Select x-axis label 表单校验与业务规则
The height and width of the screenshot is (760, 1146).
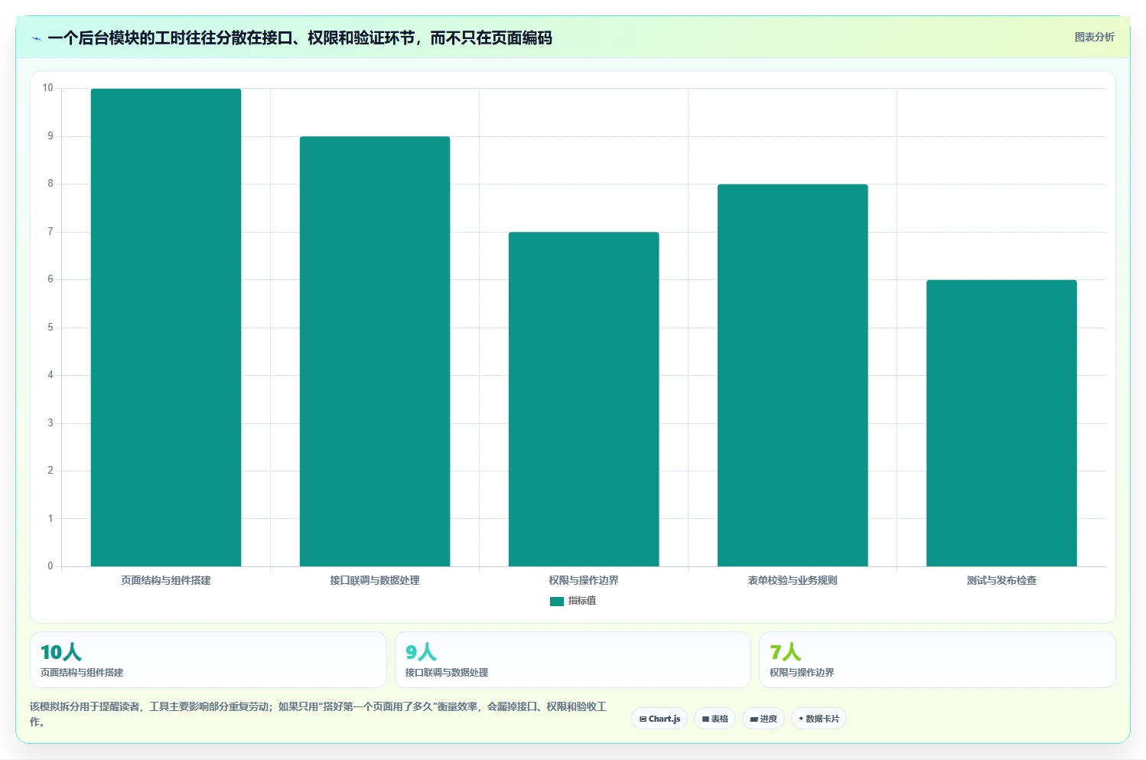click(793, 580)
